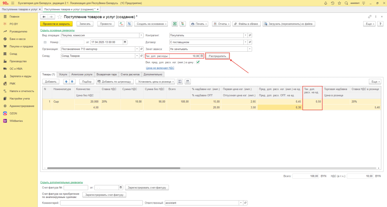Expand Контрагент dropdown arrow
The image size is (387, 207).
(245, 35)
